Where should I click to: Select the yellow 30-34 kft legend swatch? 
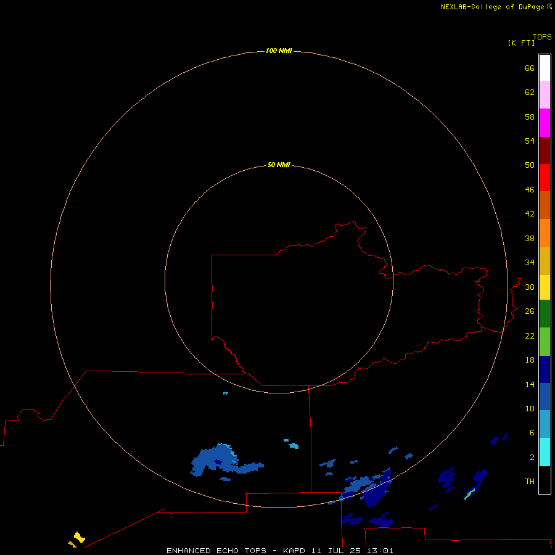[x=545, y=287]
